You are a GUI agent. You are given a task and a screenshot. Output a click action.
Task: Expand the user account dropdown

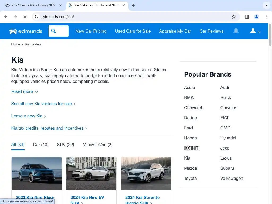pyautogui.click(x=255, y=31)
